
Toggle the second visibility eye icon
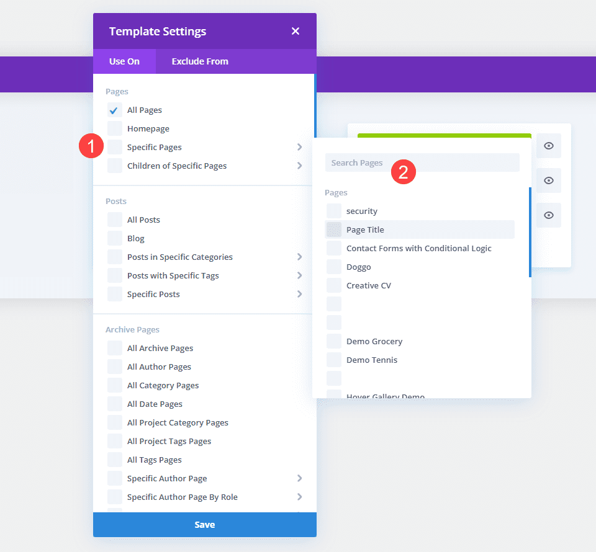548,180
